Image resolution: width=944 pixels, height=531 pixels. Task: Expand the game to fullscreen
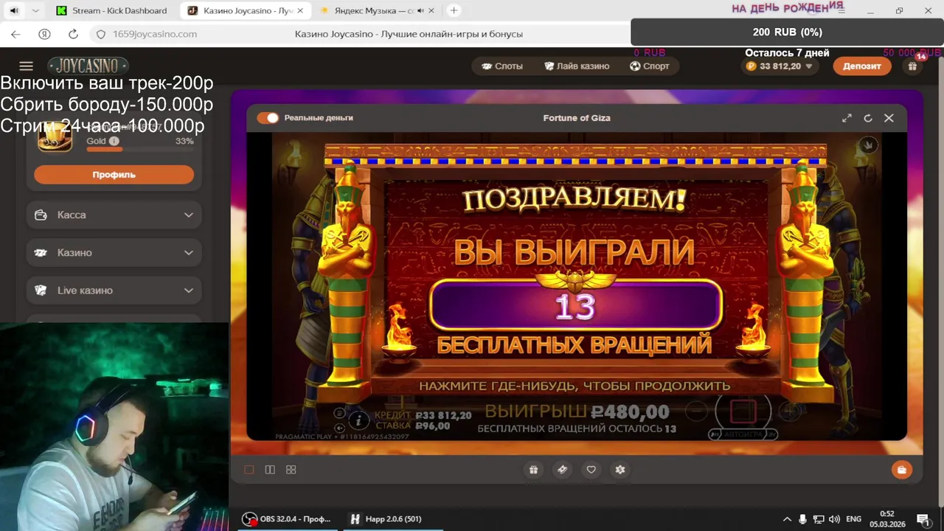point(847,118)
